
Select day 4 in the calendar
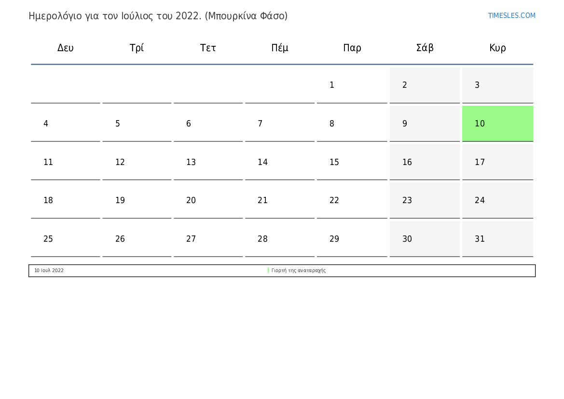click(66, 124)
